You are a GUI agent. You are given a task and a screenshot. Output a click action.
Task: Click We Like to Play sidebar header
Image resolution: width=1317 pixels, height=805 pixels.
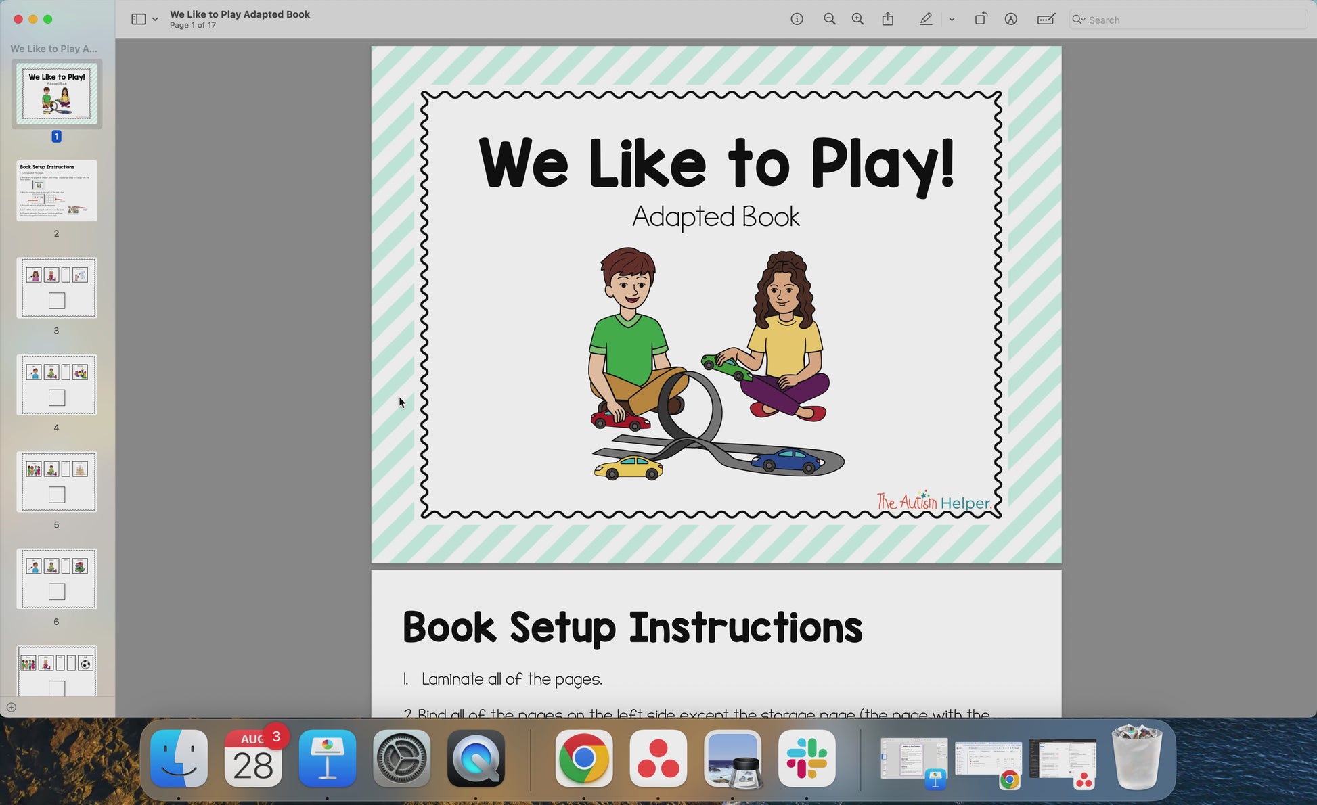point(54,49)
